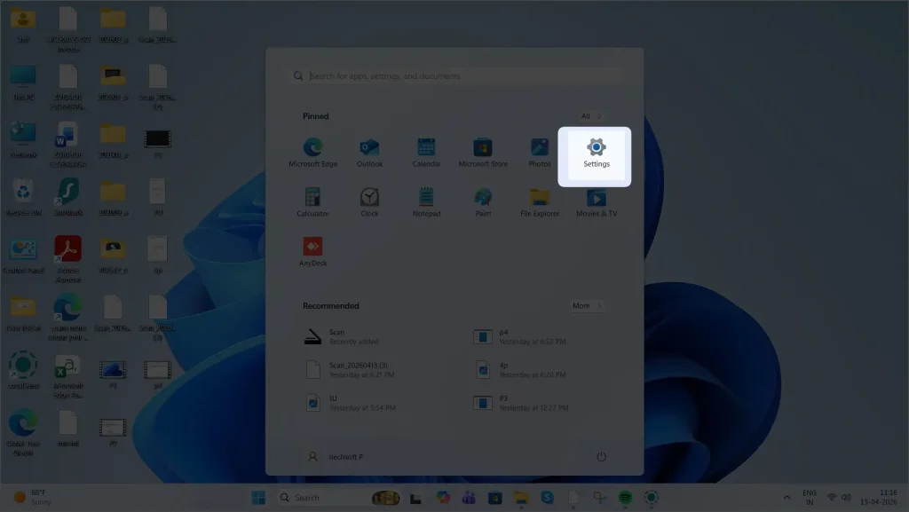Open Movies & TV
Screen dimensions: 909x512
[596, 200]
